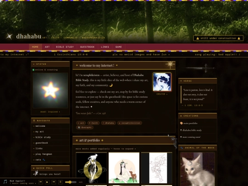Screen dimensions: 248x186
Task: Click the art & portfolio heading
Action: (90, 140)
